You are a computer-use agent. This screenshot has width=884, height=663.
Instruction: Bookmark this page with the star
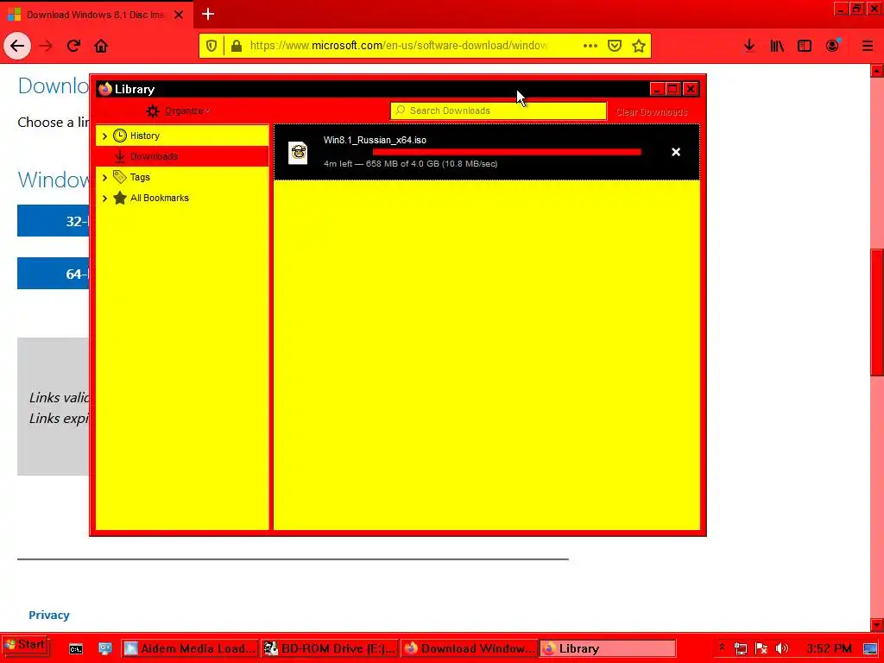(638, 46)
